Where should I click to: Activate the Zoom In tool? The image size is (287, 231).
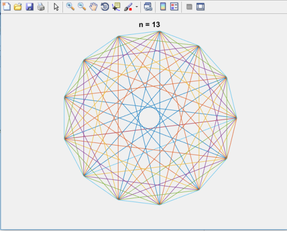[70, 7]
